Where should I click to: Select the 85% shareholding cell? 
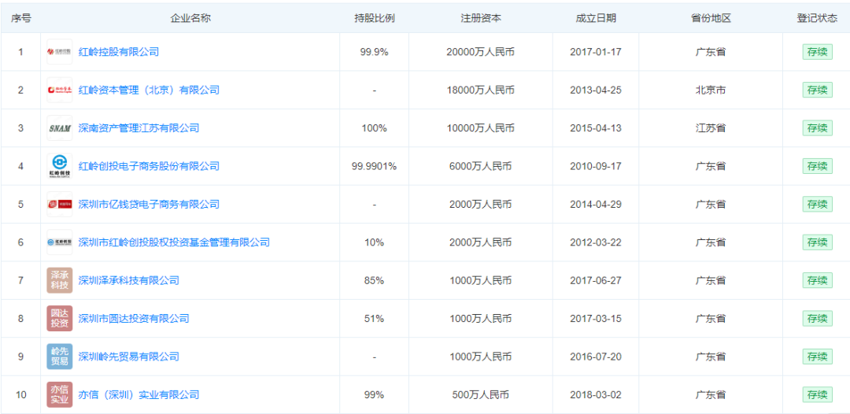point(374,281)
